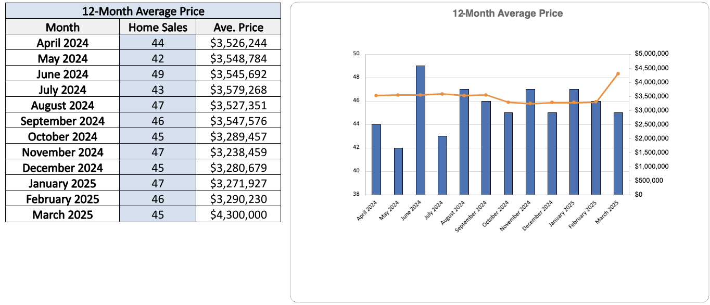Image resolution: width=710 pixels, height=305 pixels.
Task: Click the price cell $3,280,679
Action: (x=238, y=168)
